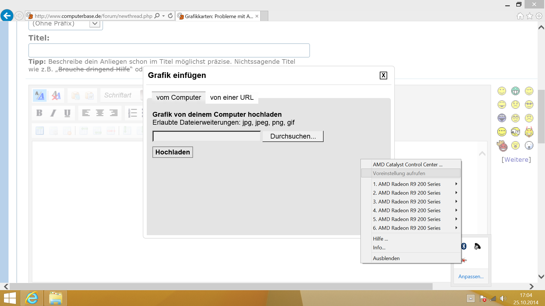This screenshot has width=545, height=306.
Task: Click the Bold formatting icon
Action: click(39, 113)
